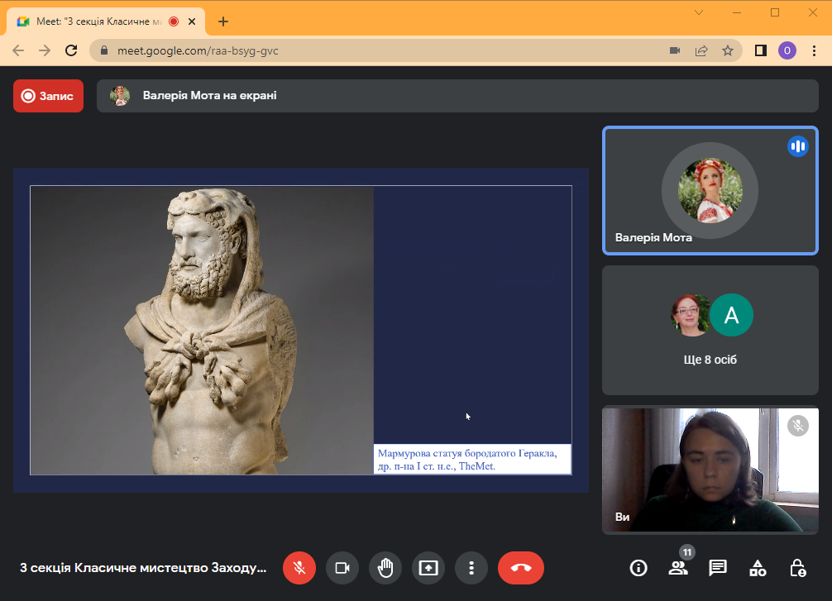Image resolution: width=832 pixels, height=601 pixels.
Task: Share this page icon in address bar
Action: coord(701,51)
